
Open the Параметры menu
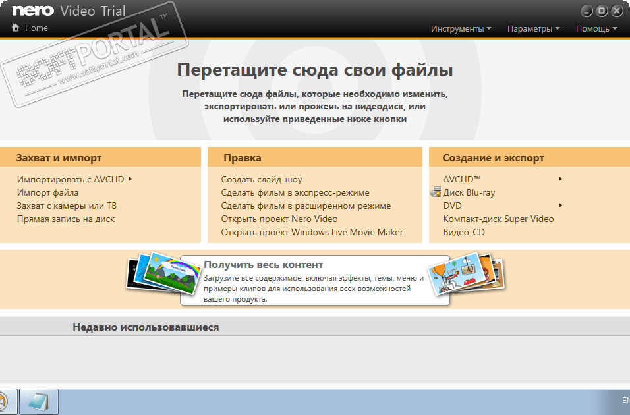click(x=533, y=28)
